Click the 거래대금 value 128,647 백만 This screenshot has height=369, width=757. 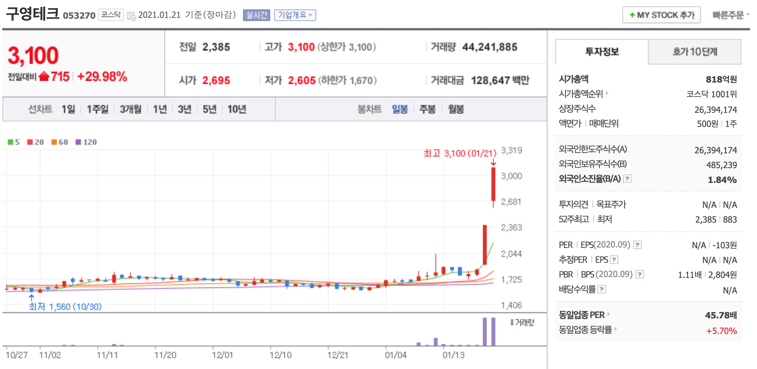pos(500,81)
